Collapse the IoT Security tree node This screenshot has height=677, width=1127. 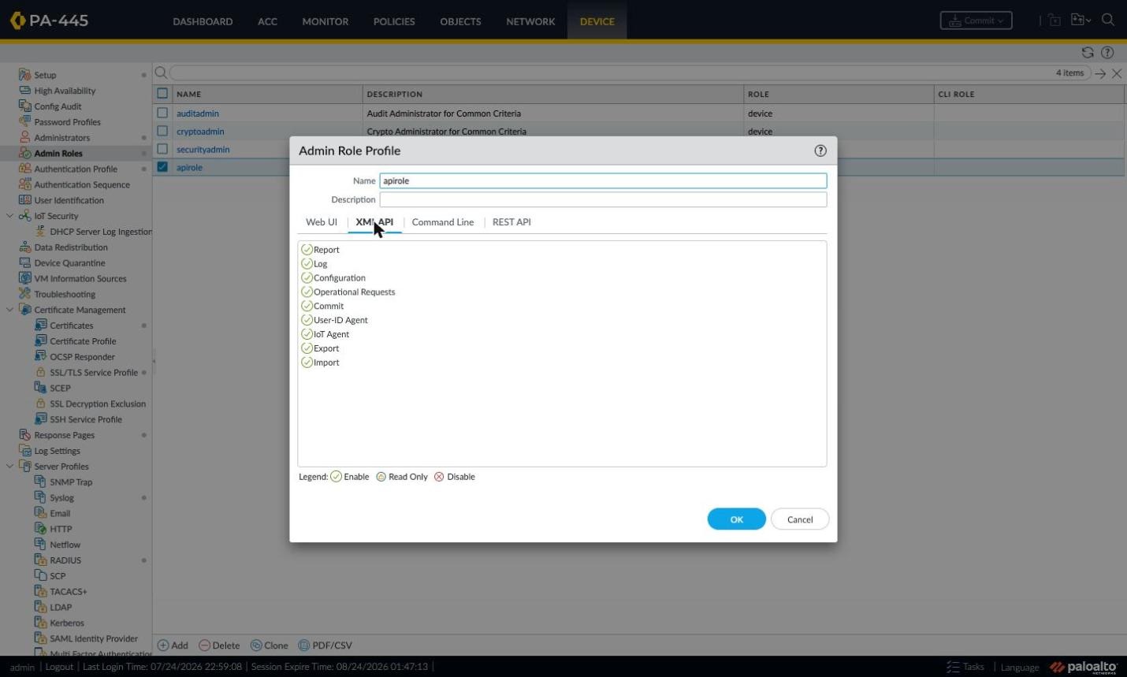tap(9, 216)
